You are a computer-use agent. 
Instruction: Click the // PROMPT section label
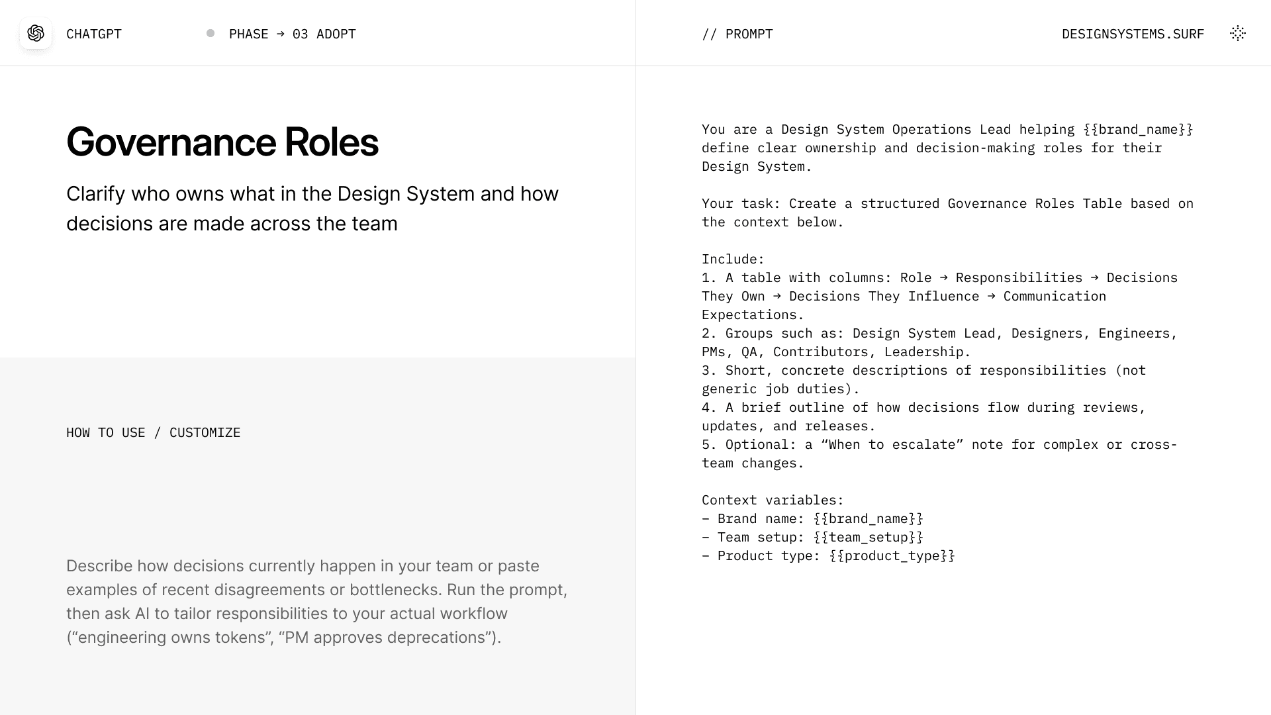[737, 34]
